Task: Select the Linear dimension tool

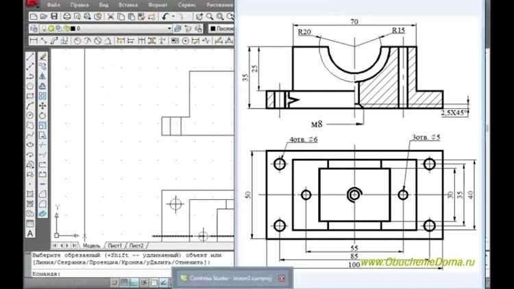Action: (34, 41)
